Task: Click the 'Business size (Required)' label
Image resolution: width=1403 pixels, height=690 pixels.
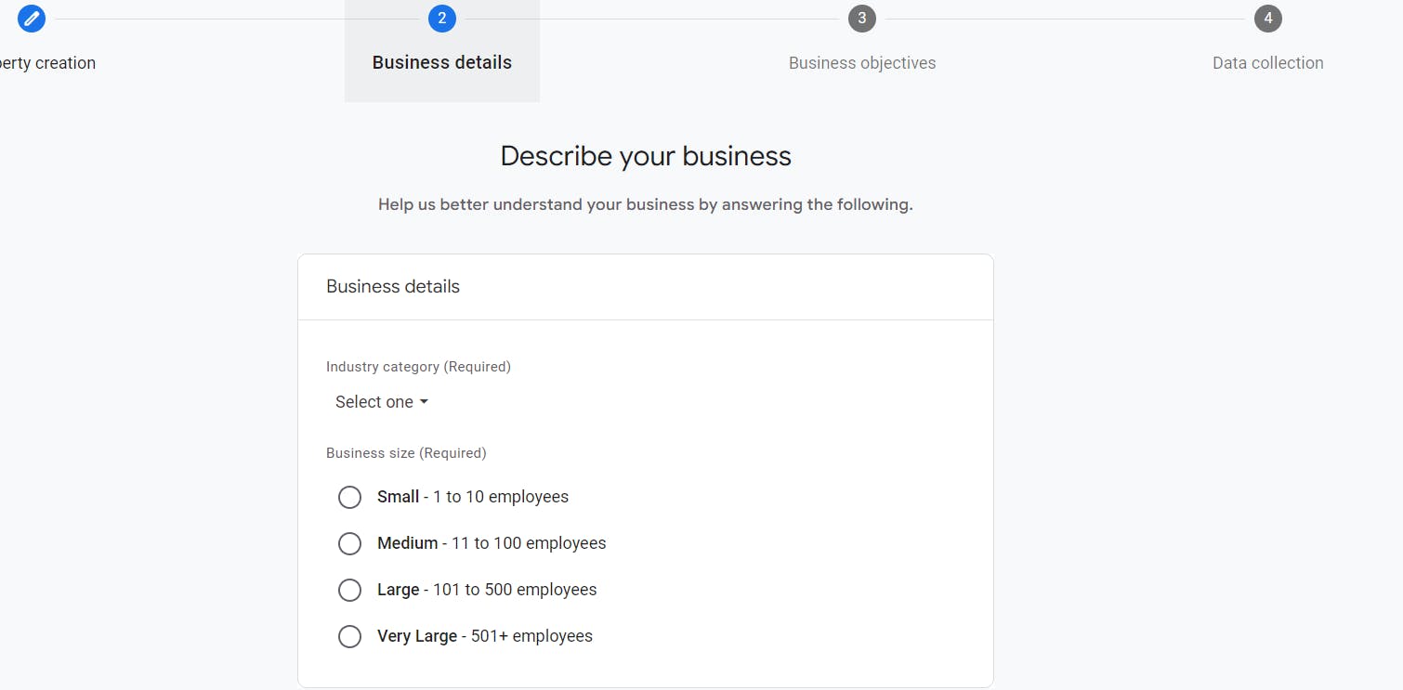Action: pos(406,453)
